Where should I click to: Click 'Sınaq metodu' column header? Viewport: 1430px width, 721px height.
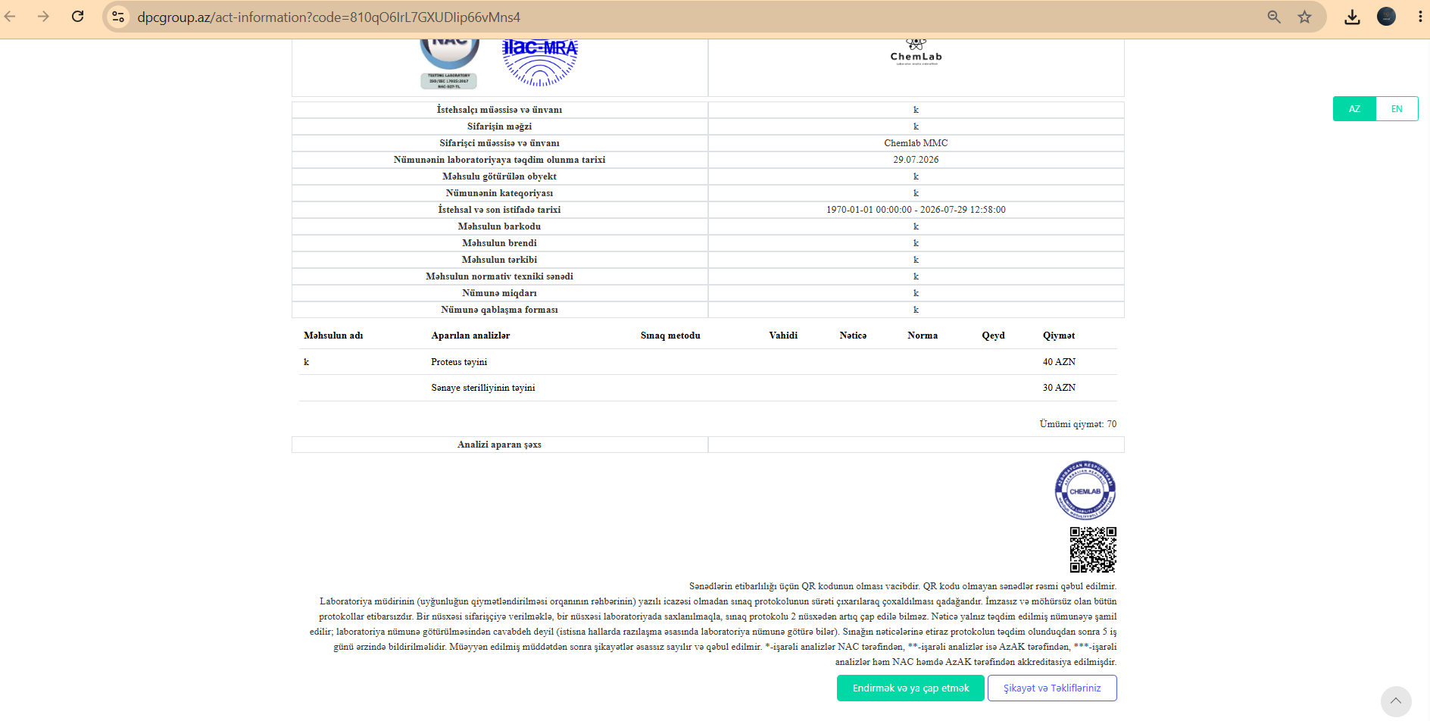[670, 336]
